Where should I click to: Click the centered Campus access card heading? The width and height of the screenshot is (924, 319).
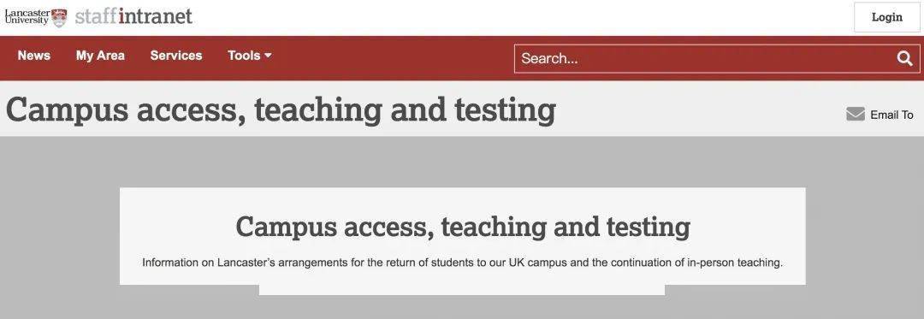[x=463, y=227]
